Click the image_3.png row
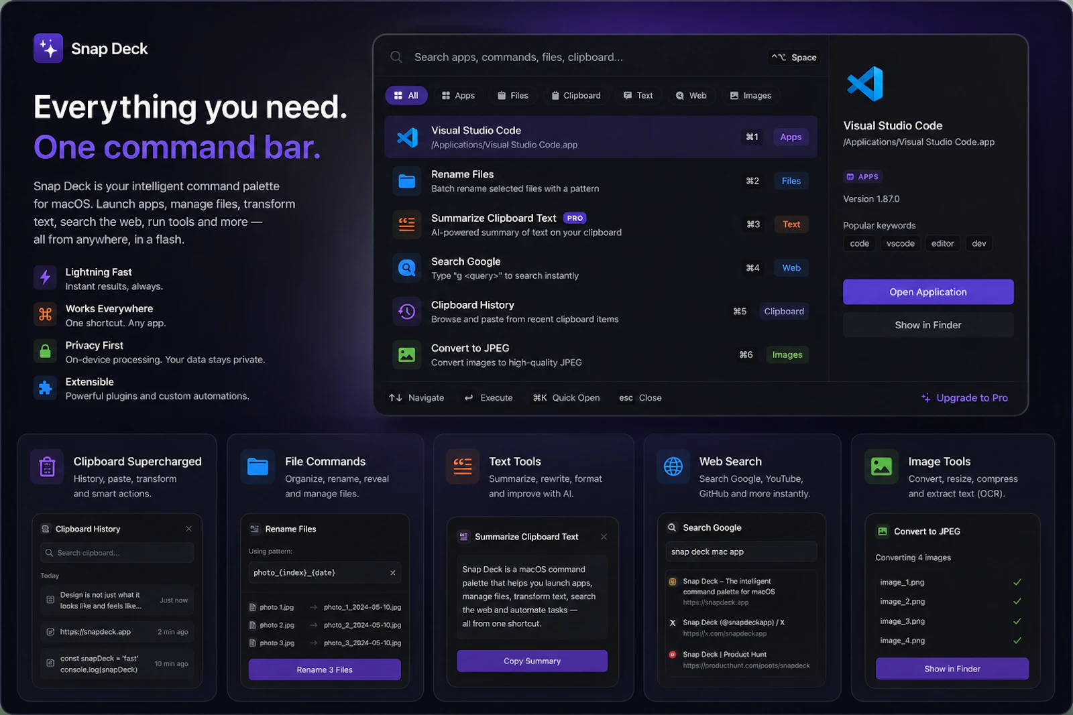The image size is (1073, 715). tap(952, 621)
